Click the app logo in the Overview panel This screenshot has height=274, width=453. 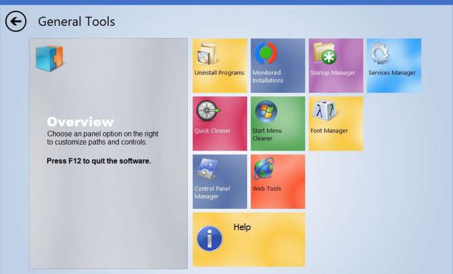49,58
